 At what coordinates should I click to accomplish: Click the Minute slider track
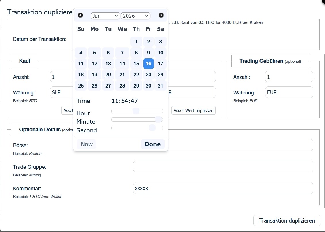[132, 119]
